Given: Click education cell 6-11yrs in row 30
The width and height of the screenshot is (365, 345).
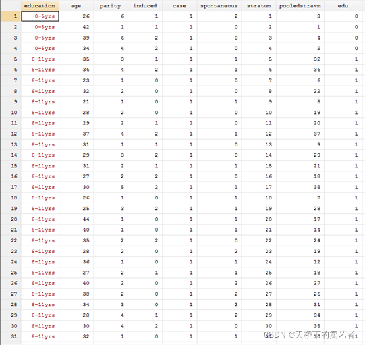Looking at the screenshot, I should tap(40, 326).
